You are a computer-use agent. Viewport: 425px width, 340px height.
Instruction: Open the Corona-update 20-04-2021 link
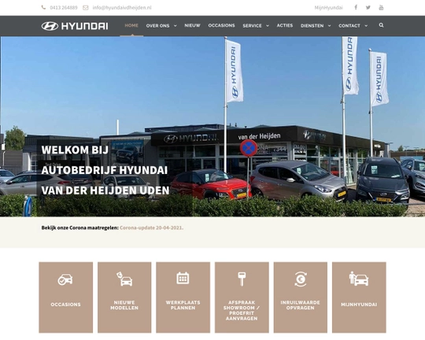pos(151,227)
